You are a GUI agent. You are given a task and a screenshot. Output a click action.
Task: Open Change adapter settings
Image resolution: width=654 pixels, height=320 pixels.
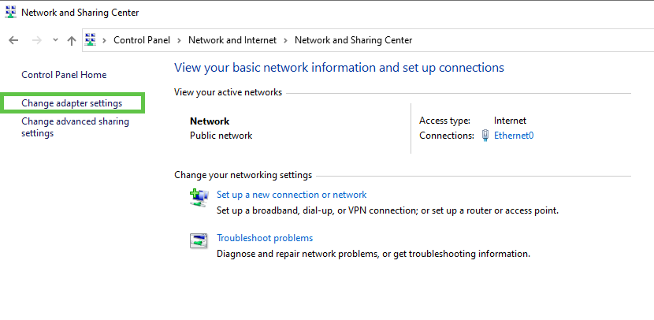[x=72, y=103]
